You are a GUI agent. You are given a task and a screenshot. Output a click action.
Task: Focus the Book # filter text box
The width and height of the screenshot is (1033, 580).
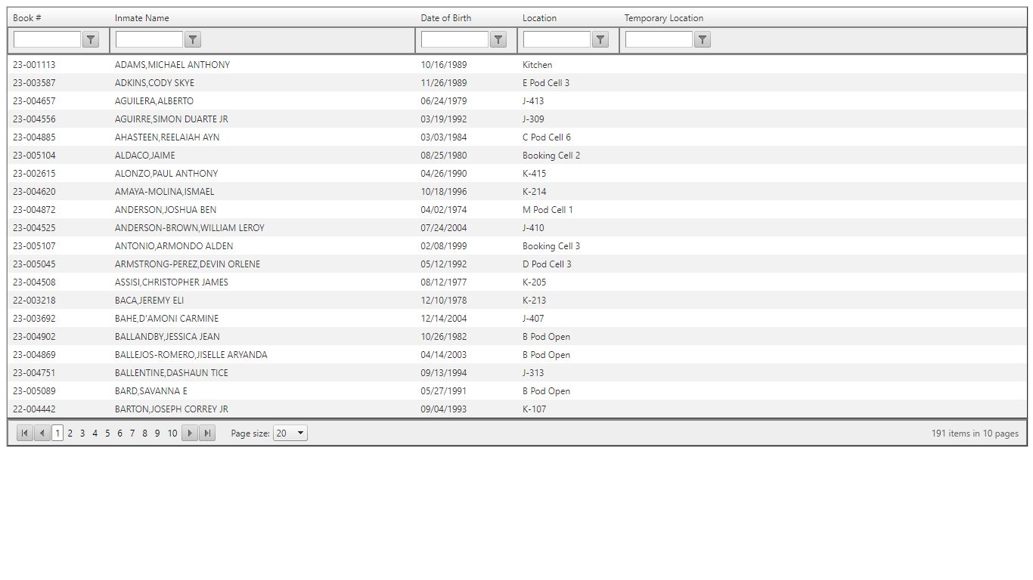point(47,39)
